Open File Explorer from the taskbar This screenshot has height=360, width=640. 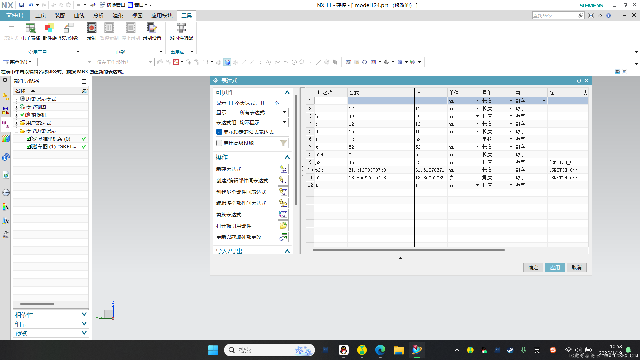tap(398, 350)
